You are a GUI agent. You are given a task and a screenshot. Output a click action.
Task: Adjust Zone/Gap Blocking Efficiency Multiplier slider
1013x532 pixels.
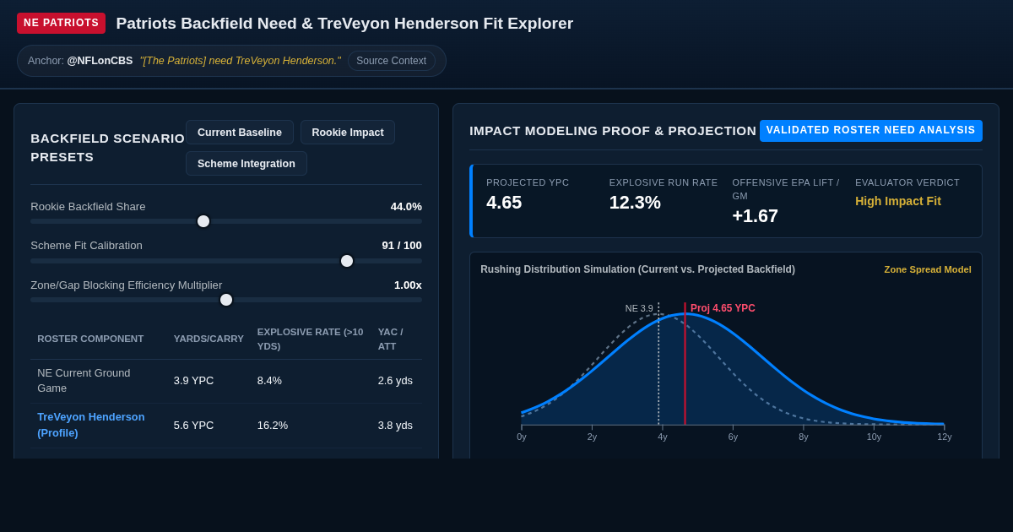point(226,300)
